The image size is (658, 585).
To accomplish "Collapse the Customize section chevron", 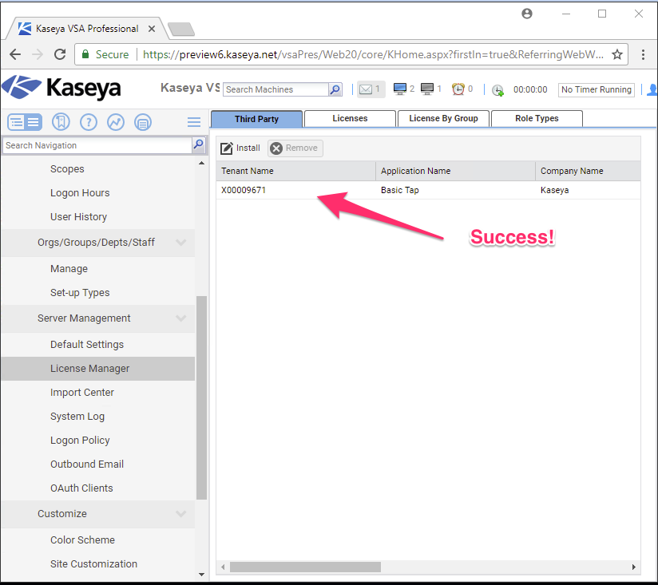I will [180, 514].
